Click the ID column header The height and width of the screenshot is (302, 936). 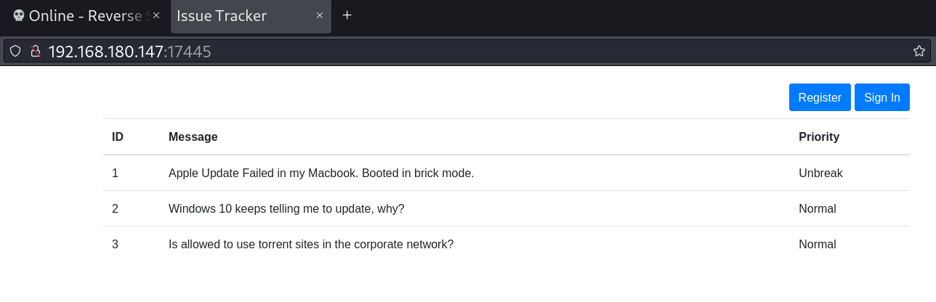click(x=118, y=136)
